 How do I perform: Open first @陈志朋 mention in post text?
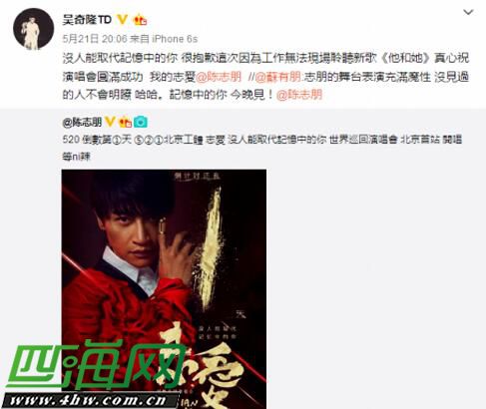tap(219, 77)
